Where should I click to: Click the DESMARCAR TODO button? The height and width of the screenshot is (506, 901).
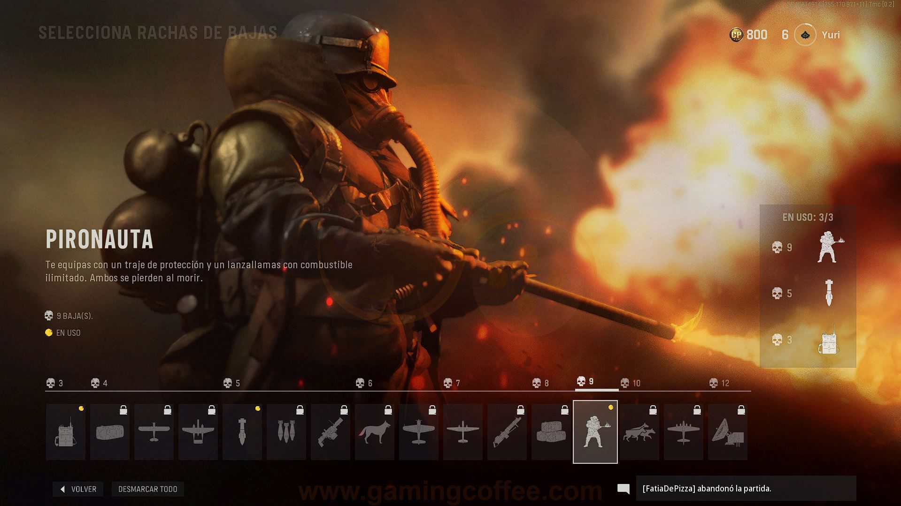[148, 489]
